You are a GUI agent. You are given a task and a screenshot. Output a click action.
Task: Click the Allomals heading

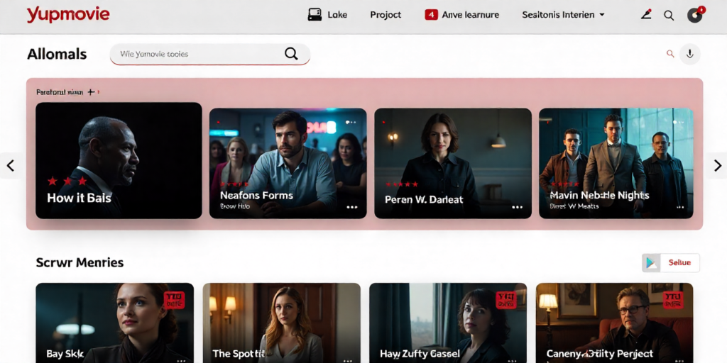(x=57, y=54)
